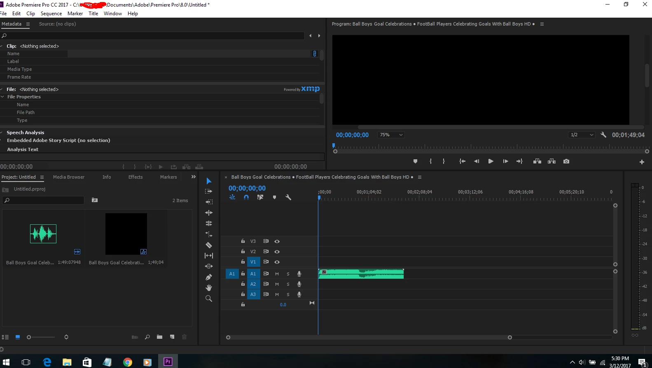The height and width of the screenshot is (368, 652).
Task: Collapse Speech Analysis section
Action: click(2, 133)
